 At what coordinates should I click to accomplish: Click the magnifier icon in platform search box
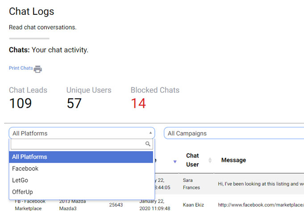coord(148,144)
